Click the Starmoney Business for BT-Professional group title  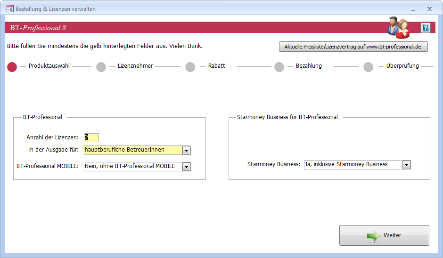[287, 117]
